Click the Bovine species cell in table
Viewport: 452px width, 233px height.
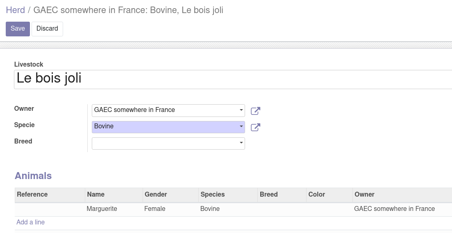coord(210,209)
